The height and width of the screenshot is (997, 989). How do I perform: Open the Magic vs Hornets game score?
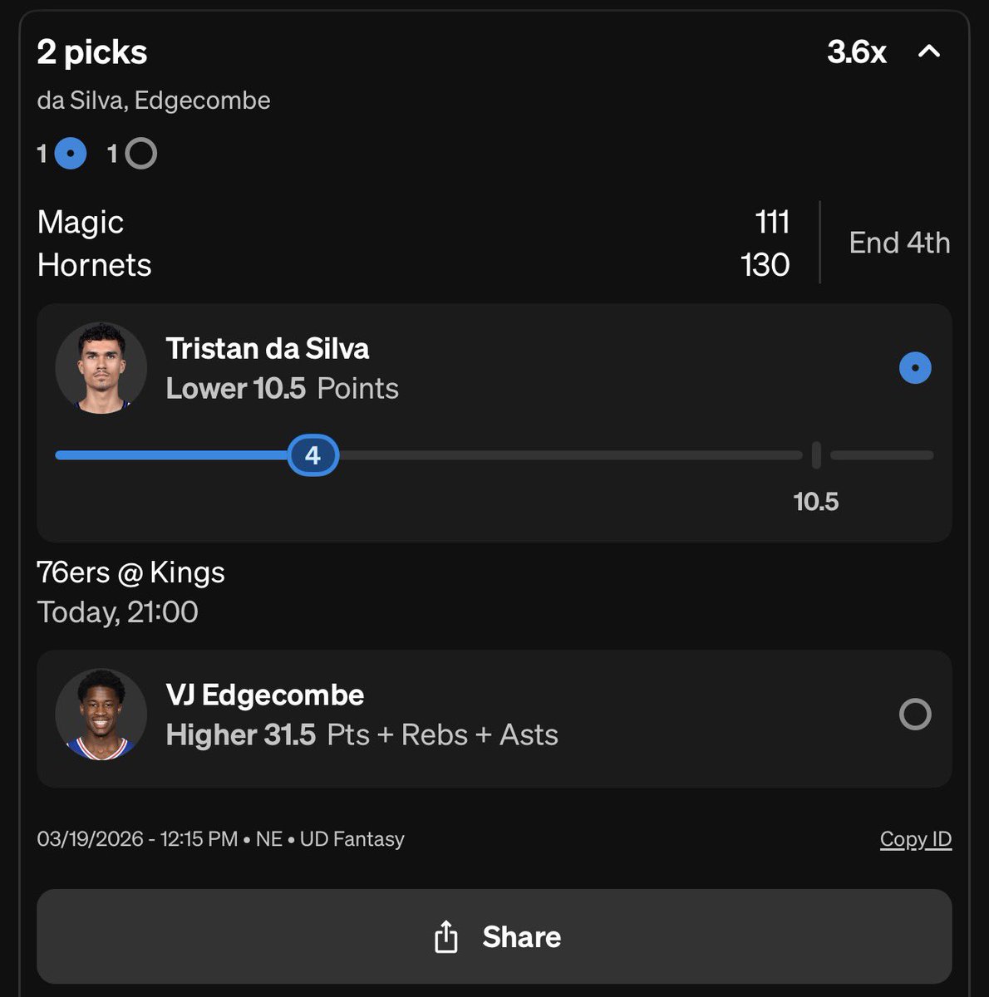(413, 243)
